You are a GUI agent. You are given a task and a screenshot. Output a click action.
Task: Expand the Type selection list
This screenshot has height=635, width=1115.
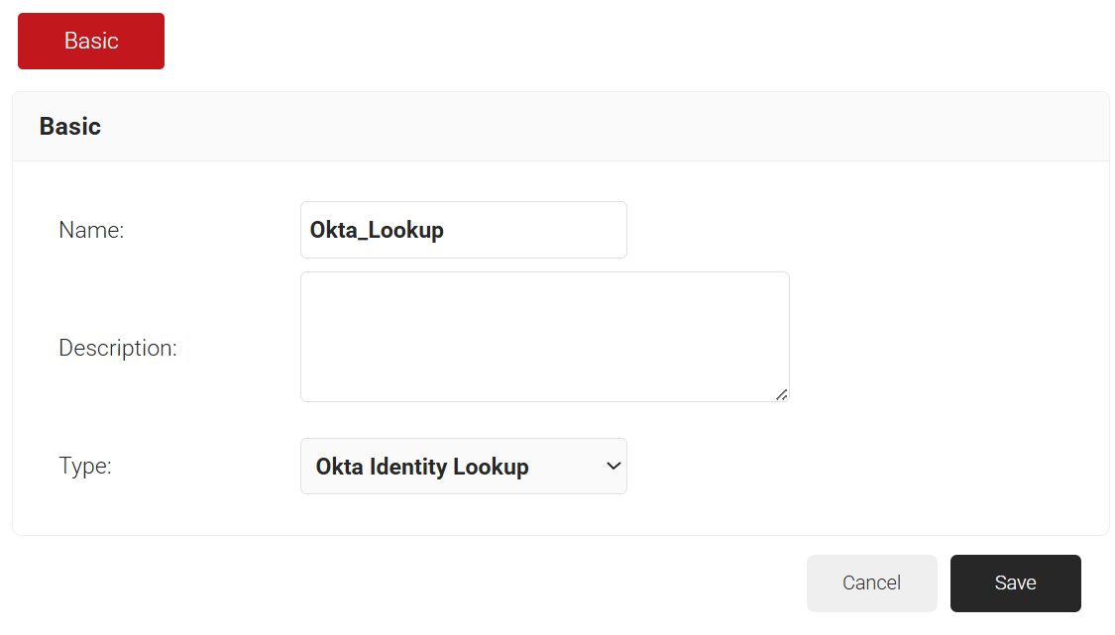point(463,466)
